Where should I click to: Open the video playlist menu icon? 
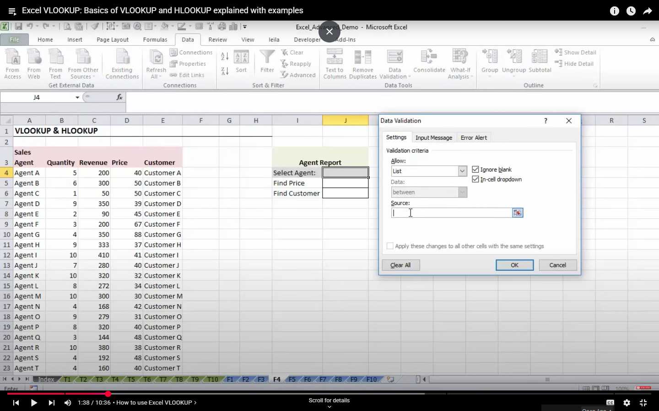click(12, 11)
